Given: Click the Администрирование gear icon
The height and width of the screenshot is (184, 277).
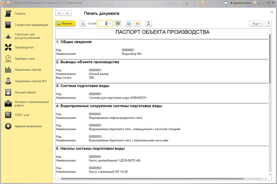Looking at the screenshot, I should pos(8,126).
